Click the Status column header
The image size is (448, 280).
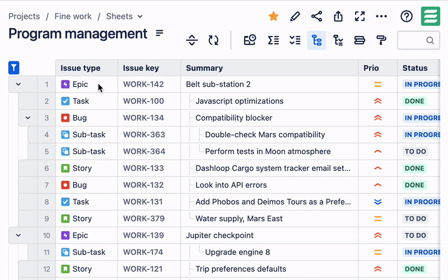419,68
